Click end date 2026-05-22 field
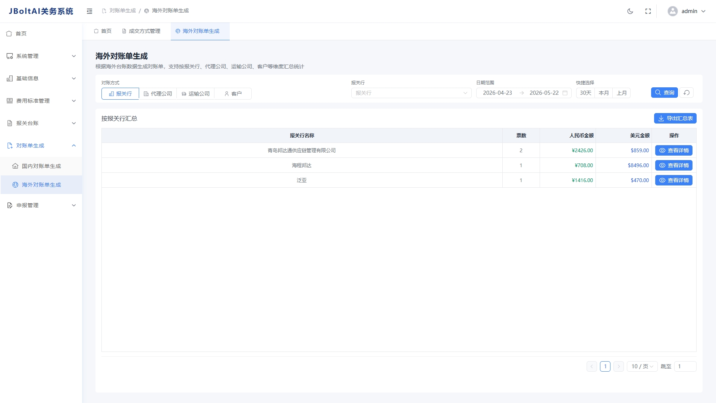The height and width of the screenshot is (403, 716). (544, 93)
